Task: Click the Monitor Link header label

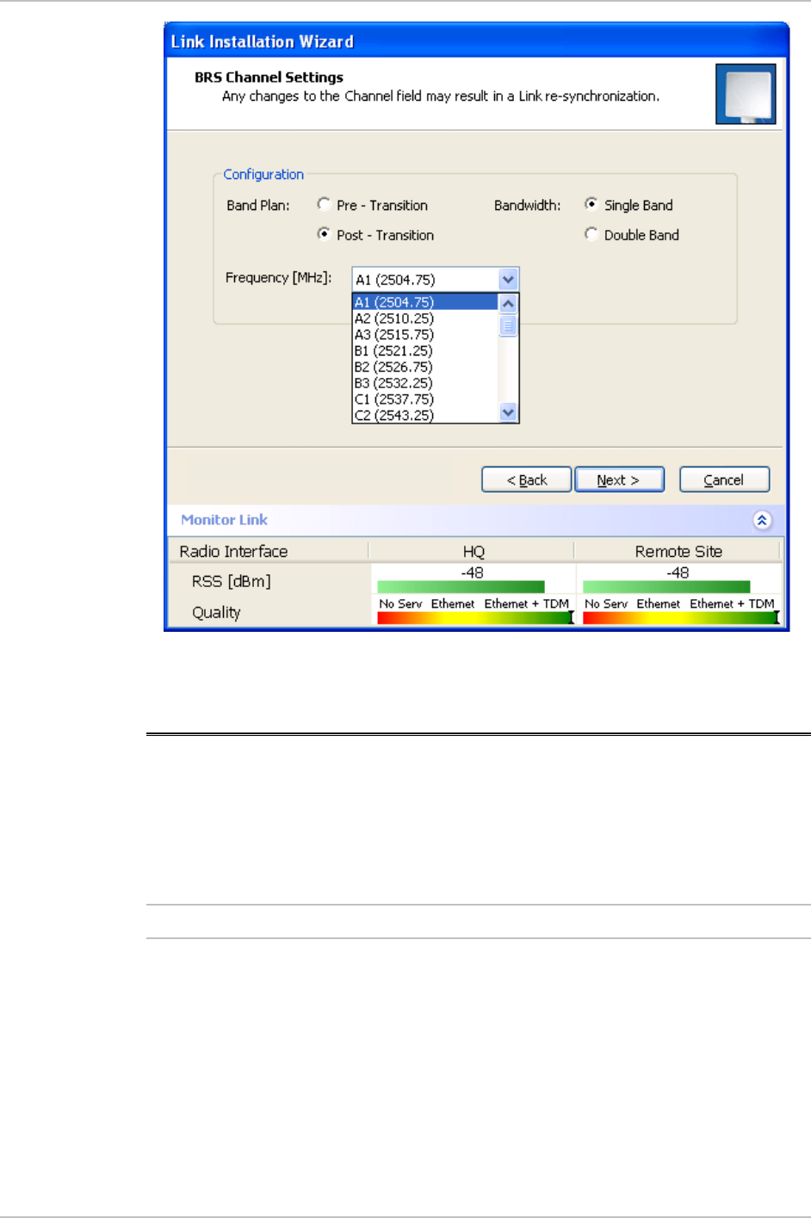Action: tap(224, 520)
